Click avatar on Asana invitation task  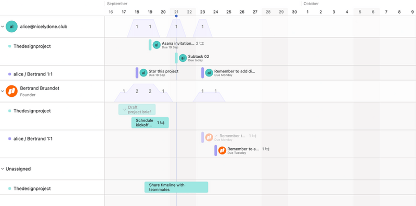tap(157, 45)
